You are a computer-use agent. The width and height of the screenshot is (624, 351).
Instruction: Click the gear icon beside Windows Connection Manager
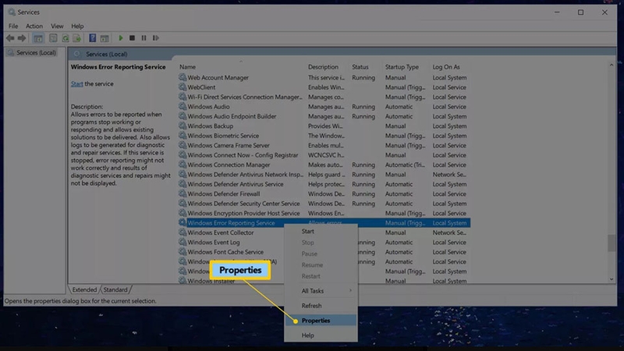(x=183, y=165)
